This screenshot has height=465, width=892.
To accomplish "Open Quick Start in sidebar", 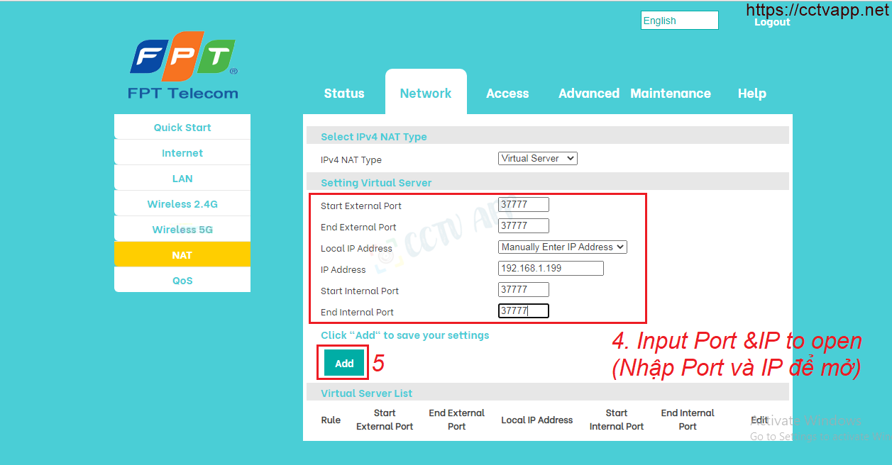I will [182, 128].
